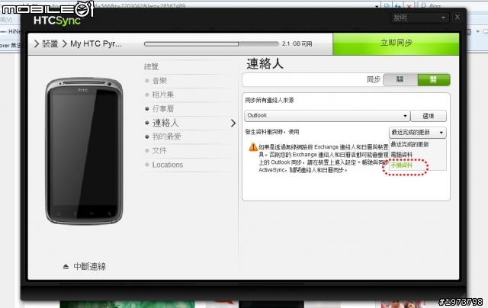Click the bullet dot beside 行事曆
488x308 pixels.
pos(147,109)
